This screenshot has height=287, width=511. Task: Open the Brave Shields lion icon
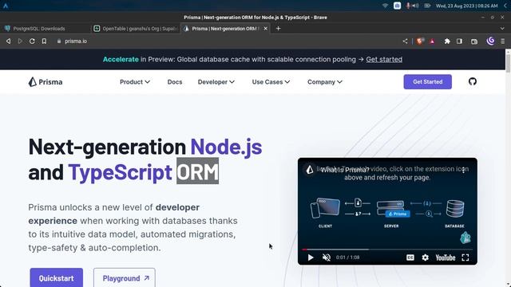420,41
